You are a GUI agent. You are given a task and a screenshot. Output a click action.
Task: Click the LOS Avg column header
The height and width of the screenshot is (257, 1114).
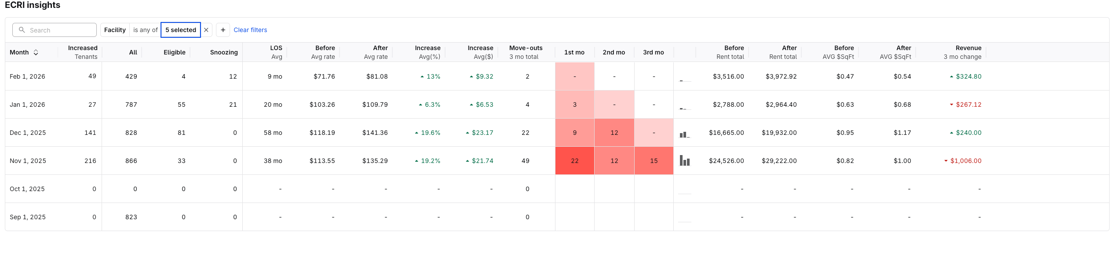[276, 52]
